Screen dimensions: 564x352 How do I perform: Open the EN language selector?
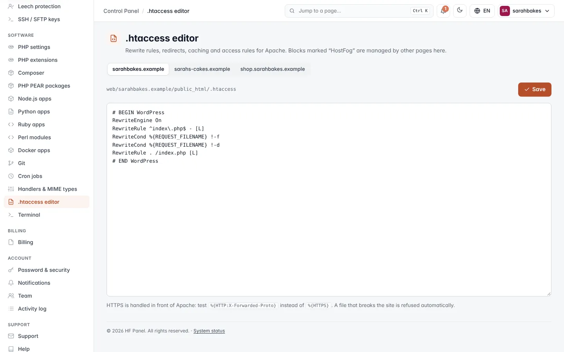pyautogui.click(x=482, y=11)
